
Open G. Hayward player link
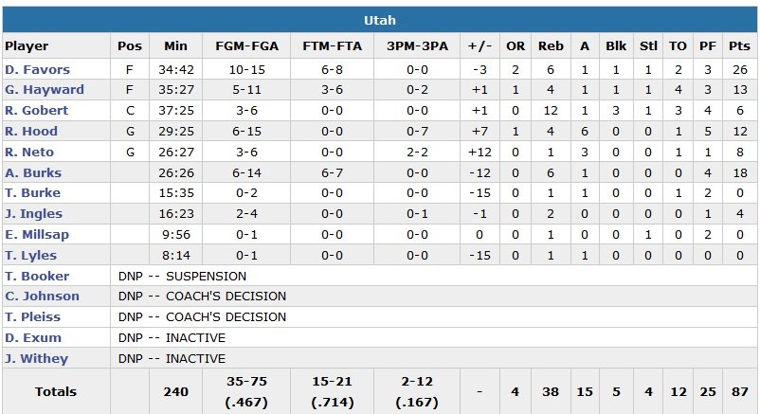tap(45, 90)
